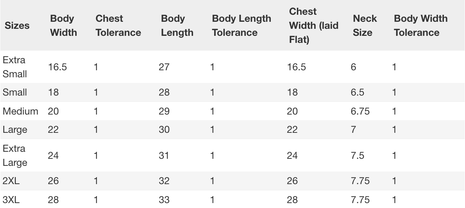Select the Medium size row label
The image size is (465, 208).
tap(20, 111)
